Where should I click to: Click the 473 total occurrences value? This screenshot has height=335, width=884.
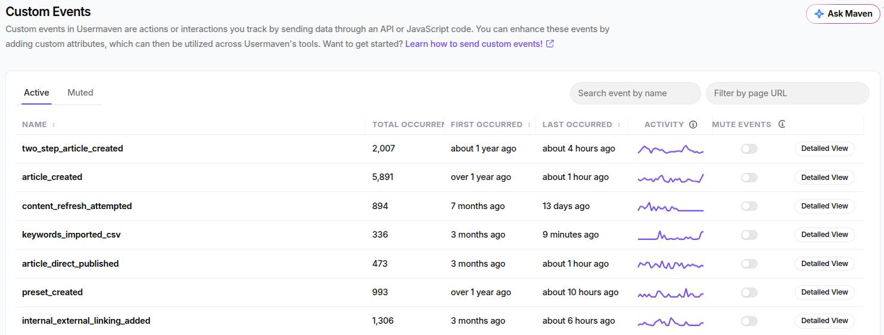coord(380,264)
